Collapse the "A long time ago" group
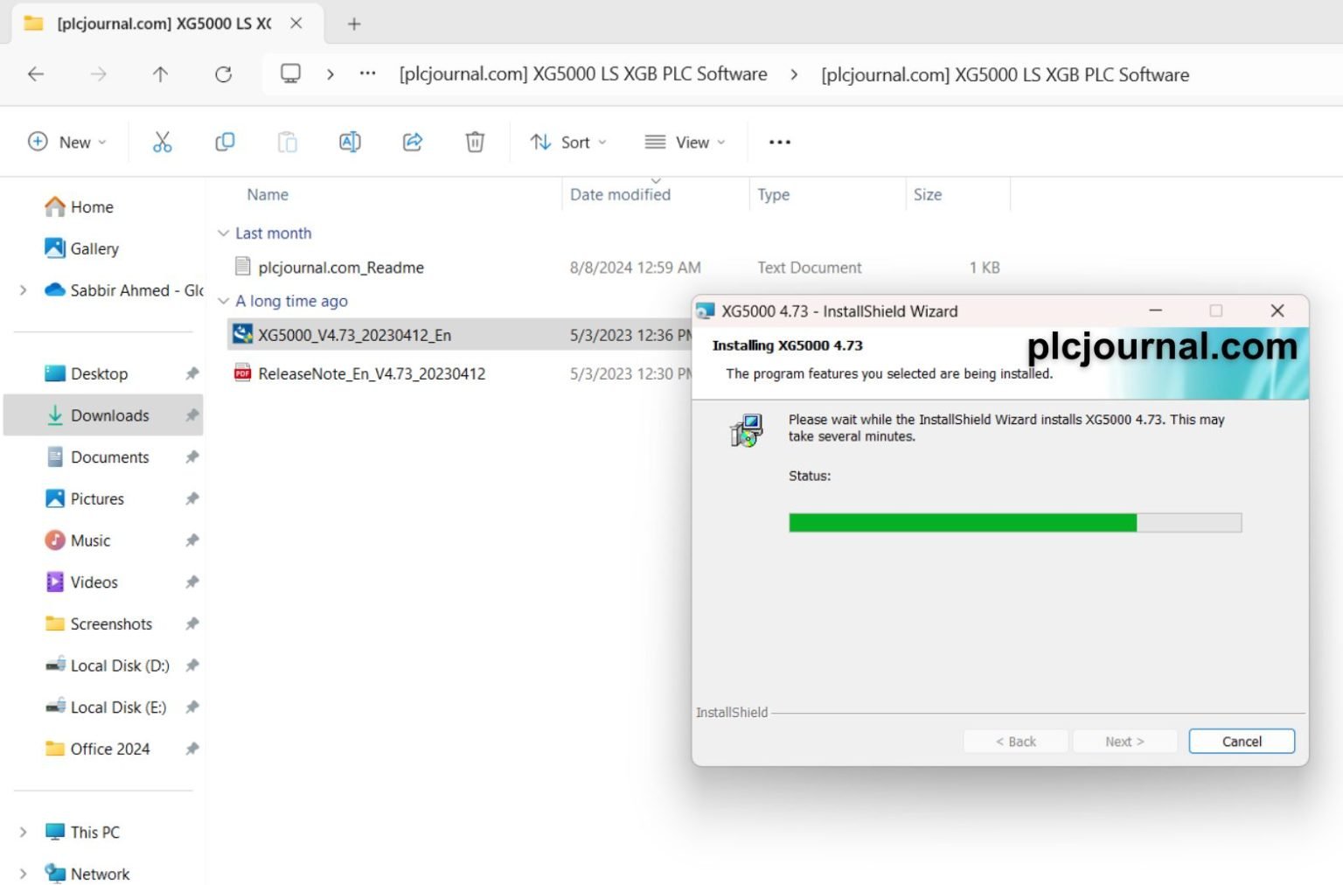This screenshot has width=1343, height=885. coord(223,301)
